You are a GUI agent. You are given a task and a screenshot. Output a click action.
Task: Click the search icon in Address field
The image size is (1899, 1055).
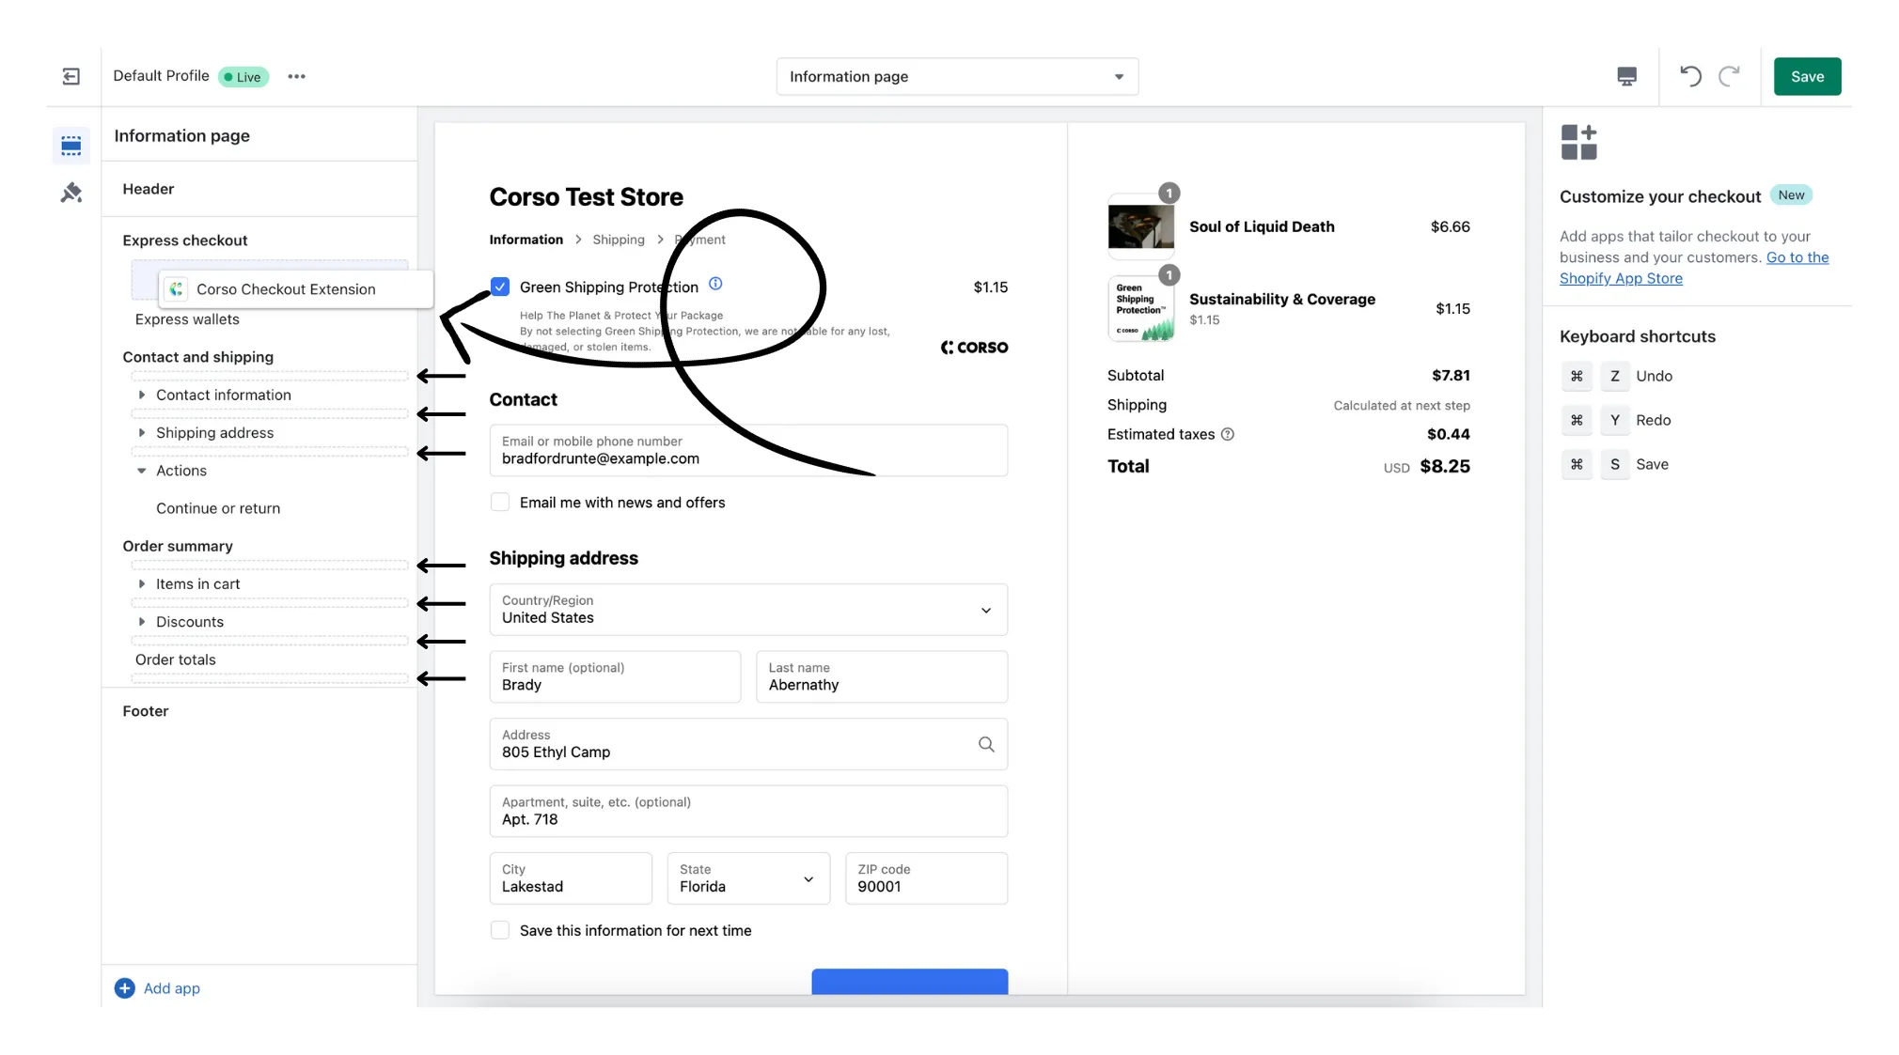(x=986, y=744)
